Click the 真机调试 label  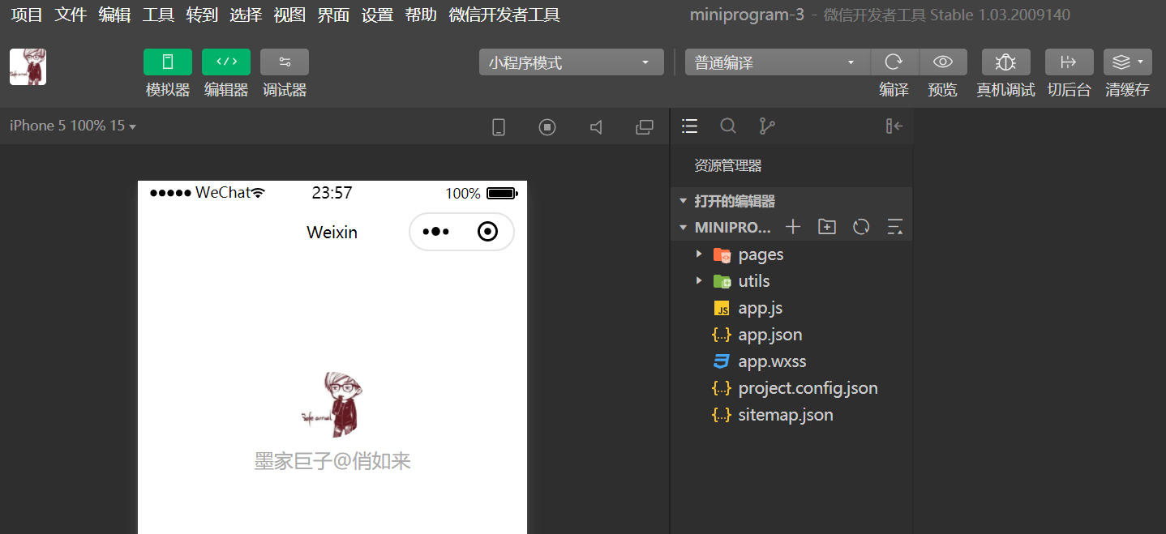point(1006,90)
